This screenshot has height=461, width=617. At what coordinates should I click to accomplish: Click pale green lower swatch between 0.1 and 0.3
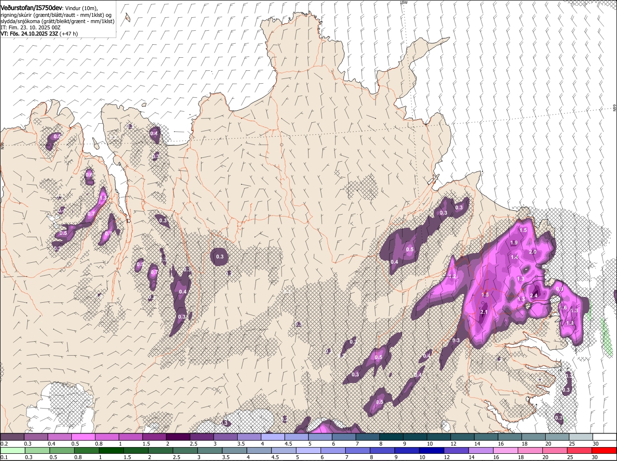[13, 451]
